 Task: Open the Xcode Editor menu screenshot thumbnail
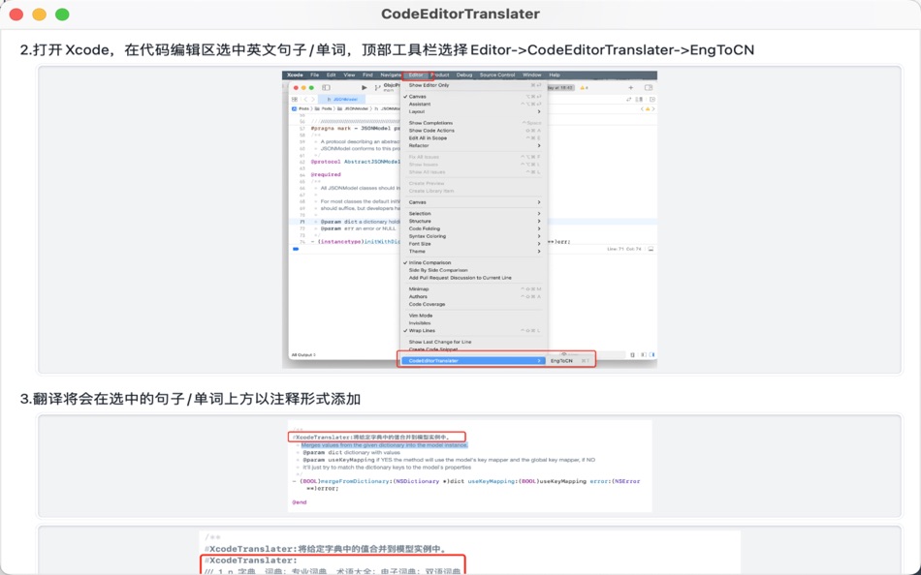[469, 220]
